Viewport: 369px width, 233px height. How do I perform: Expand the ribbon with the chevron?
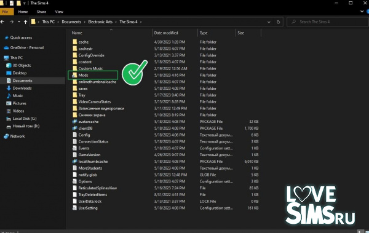362,11
